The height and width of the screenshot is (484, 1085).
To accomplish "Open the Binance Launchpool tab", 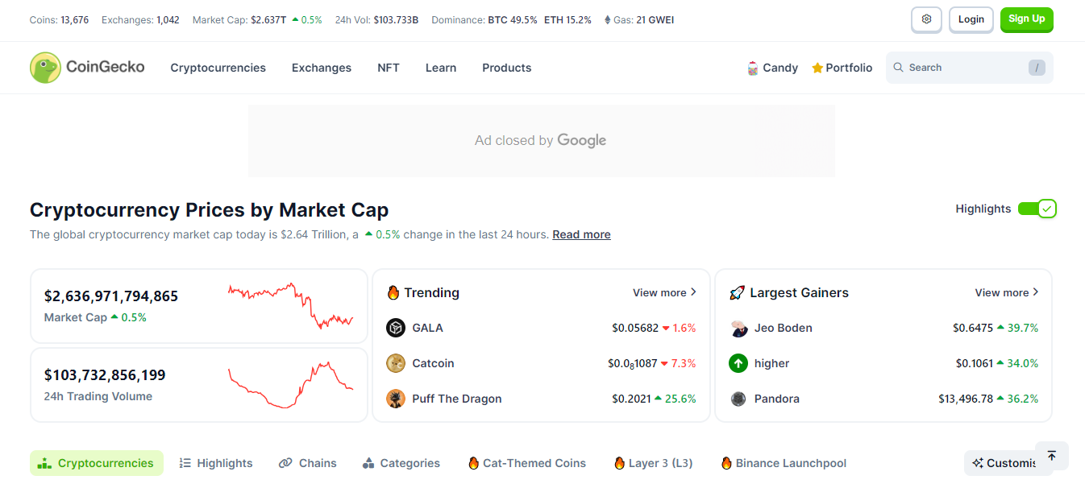I will 784,463.
